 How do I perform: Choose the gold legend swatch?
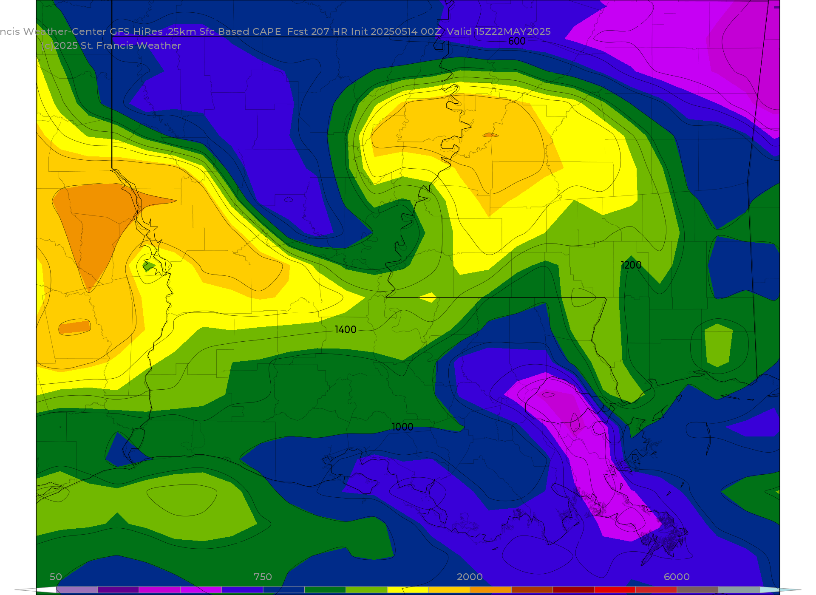tap(449, 589)
